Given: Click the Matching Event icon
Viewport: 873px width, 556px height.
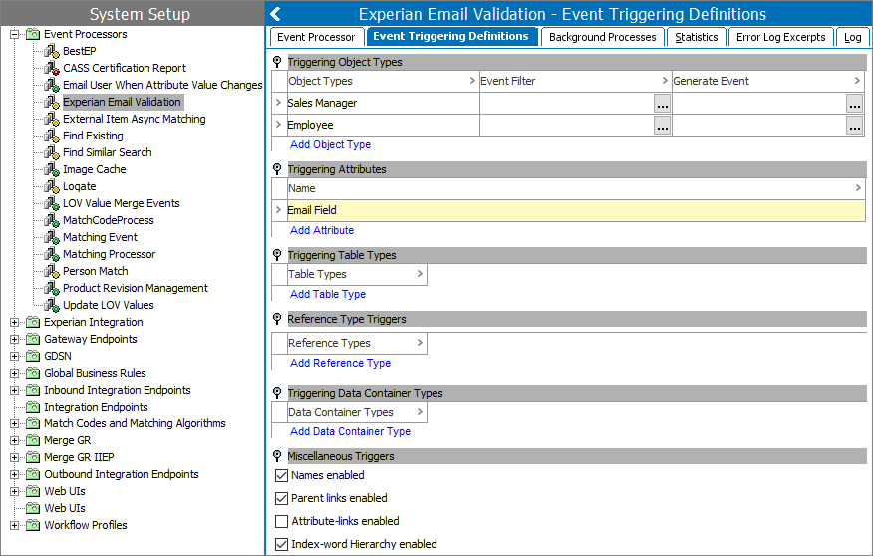Looking at the screenshot, I should (52, 238).
